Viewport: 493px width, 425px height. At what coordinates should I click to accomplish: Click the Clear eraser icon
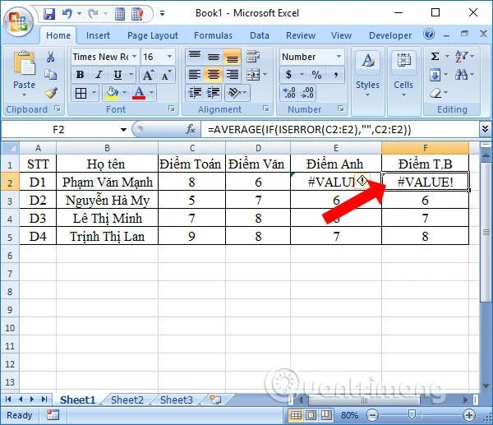435,93
